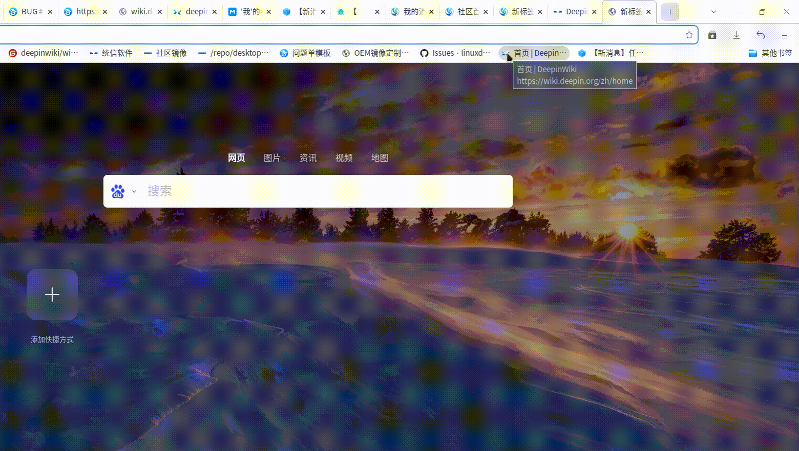Click the new tab plus button
Viewport: 799px width, 451px height.
click(x=669, y=11)
